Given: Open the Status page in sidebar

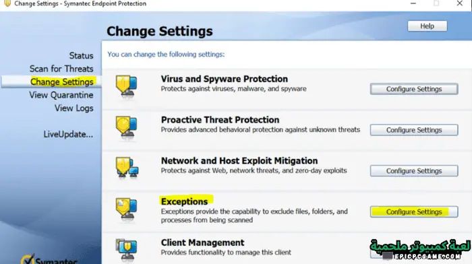Looking at the screenshot, I should click(82, 56).
